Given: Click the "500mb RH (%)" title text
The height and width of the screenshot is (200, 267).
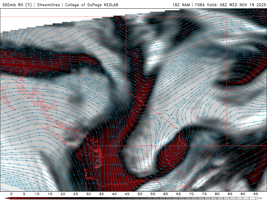Looking at the screenshot, I should click(17, 5).
